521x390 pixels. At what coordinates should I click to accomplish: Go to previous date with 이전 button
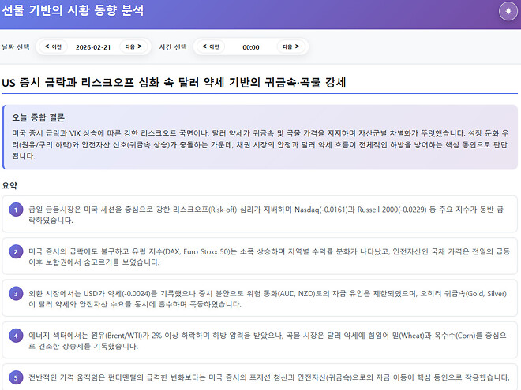coord(53,46)
